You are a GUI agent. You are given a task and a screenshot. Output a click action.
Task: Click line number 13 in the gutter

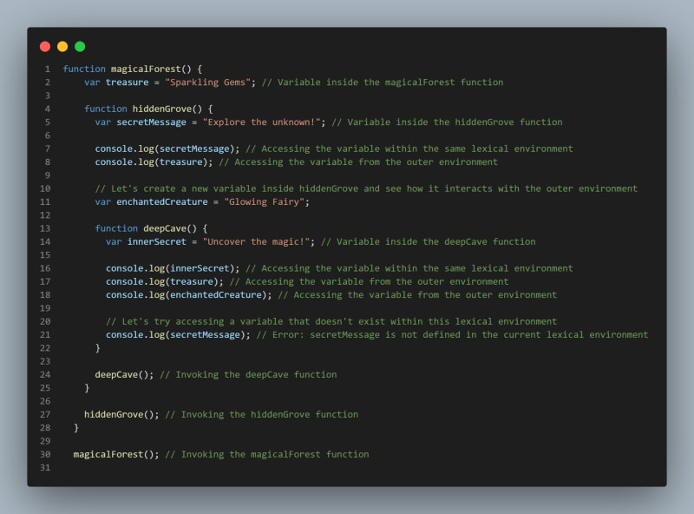(x=45, y=228)
